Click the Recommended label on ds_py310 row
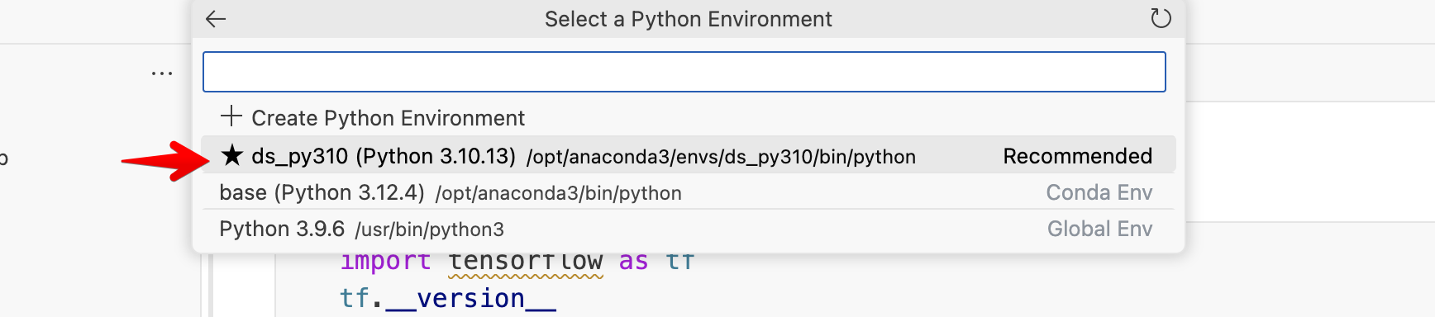The height and width of the screenshot is (317, 1435). click(1077, 156)
